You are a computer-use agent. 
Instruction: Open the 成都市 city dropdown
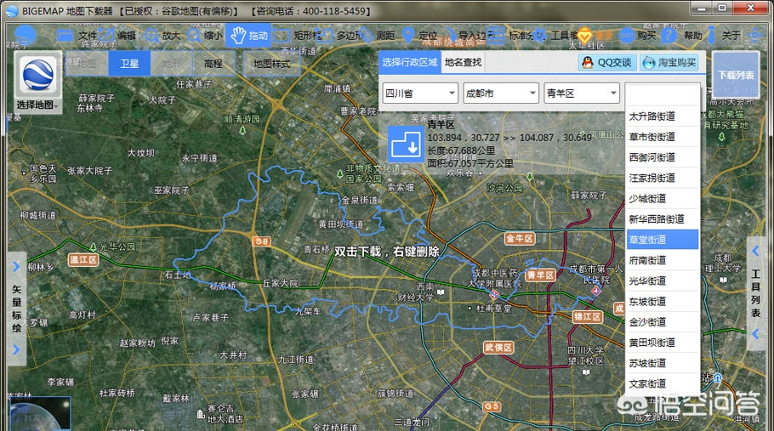(499, 94)
